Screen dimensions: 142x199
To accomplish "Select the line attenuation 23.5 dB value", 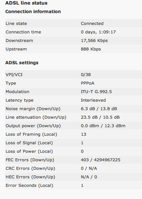I will point(89,117).
